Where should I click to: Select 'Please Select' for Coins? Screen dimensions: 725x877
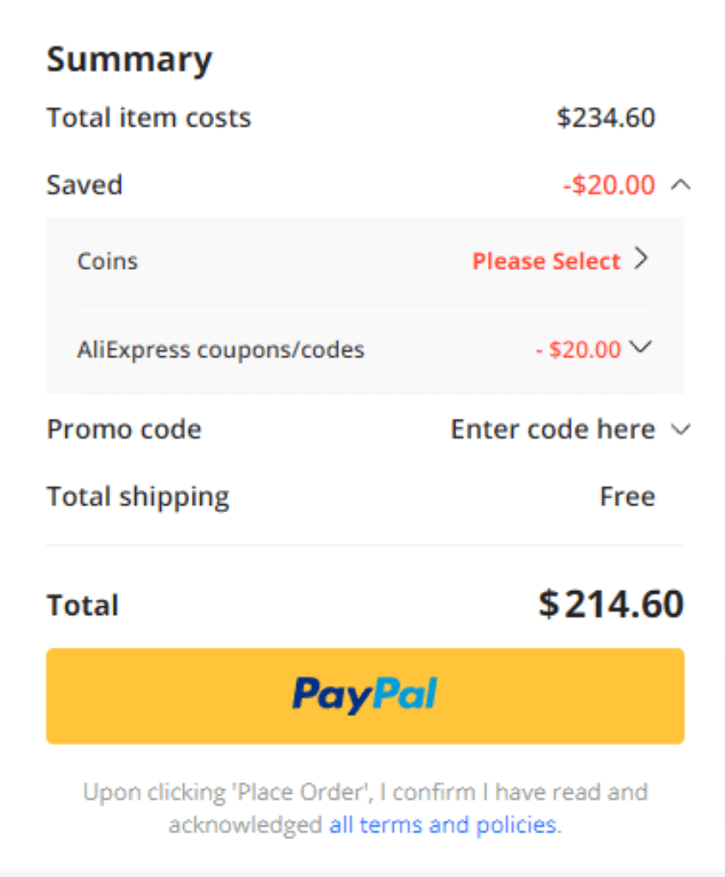coord(546,261)
